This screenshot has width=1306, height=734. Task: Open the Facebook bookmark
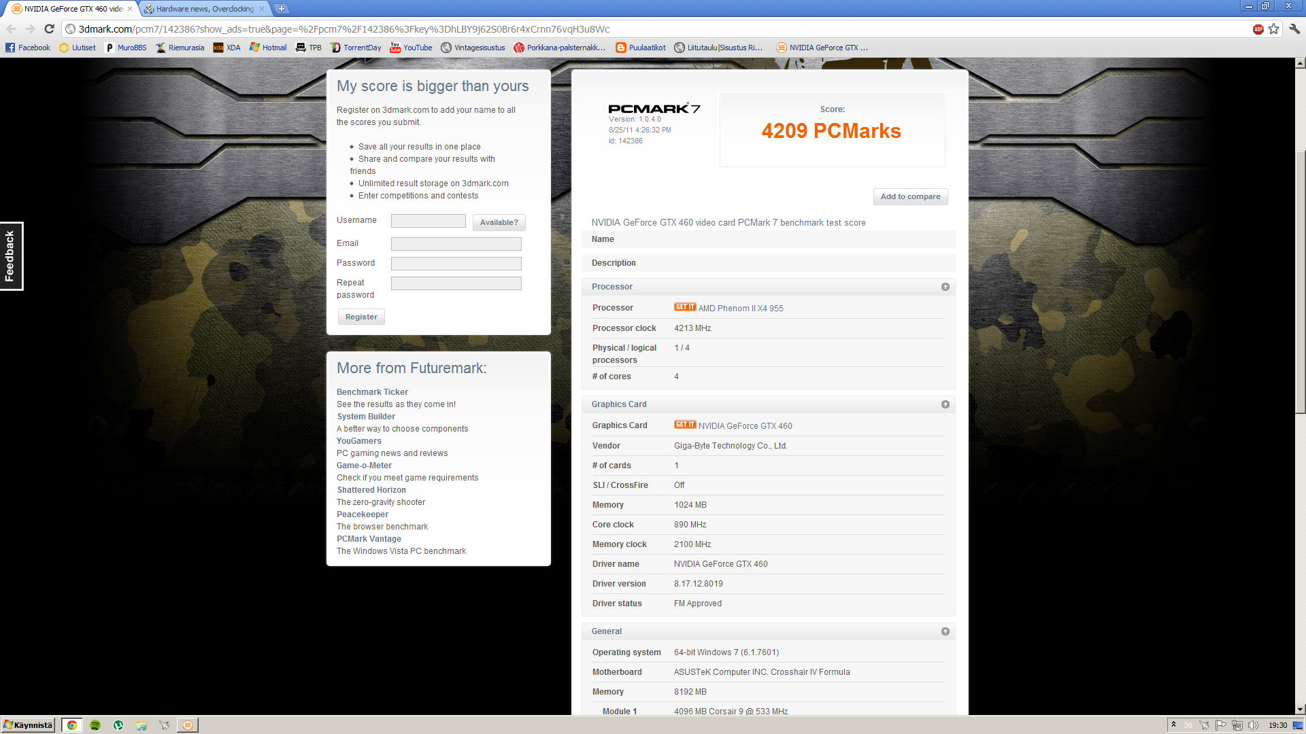pyautogui.click(x=28, y=48)
